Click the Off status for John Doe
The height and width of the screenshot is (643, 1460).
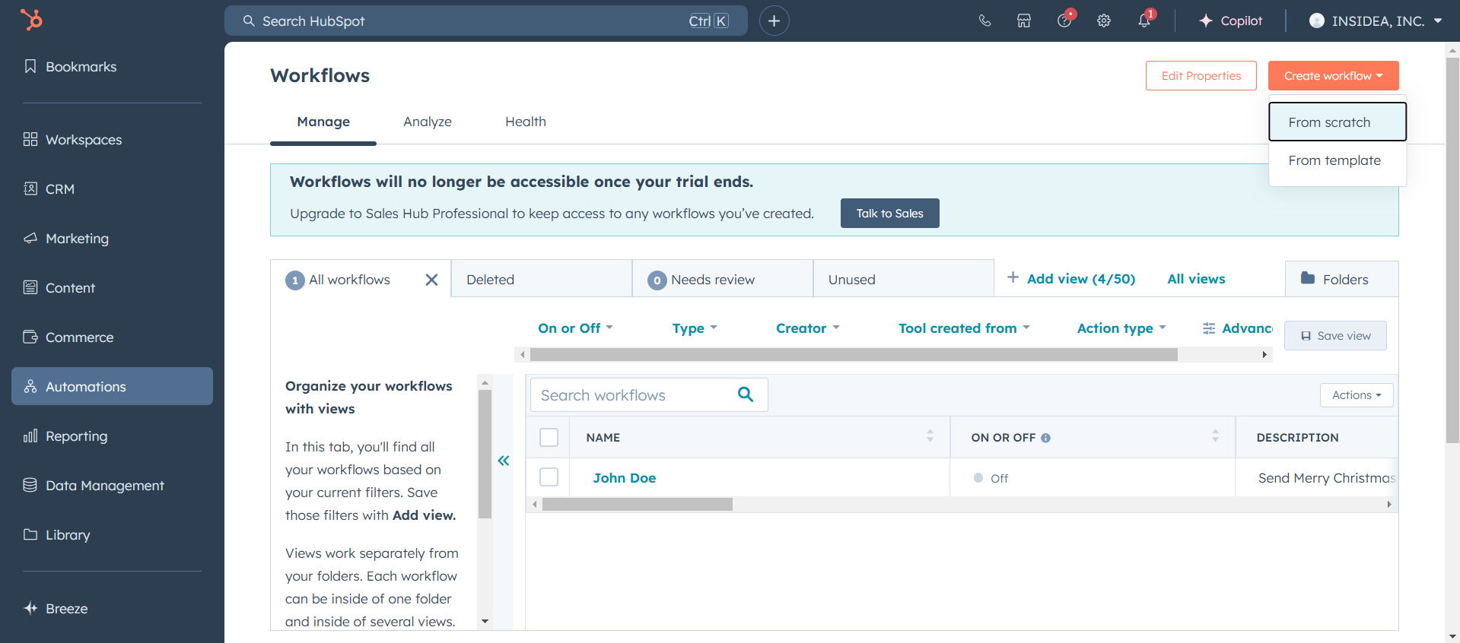(x=991, y=478)
